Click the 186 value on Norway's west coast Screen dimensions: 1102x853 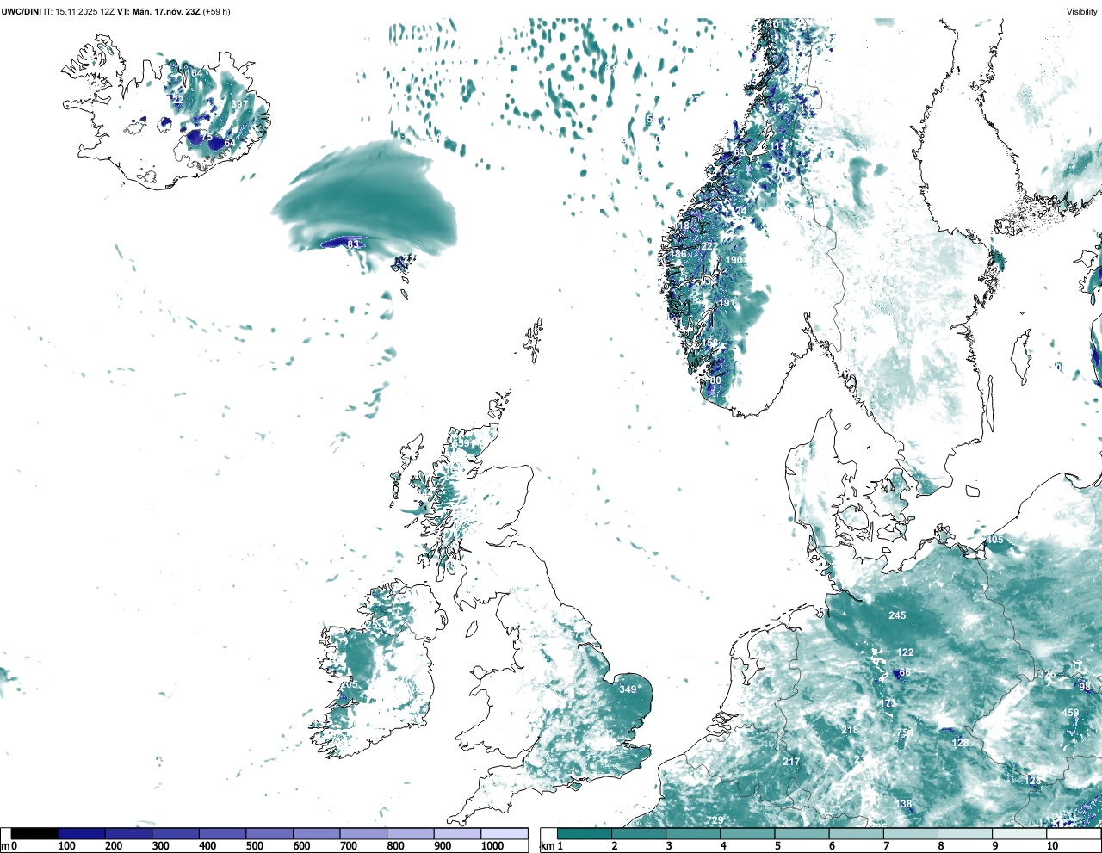tap(679, 254)
